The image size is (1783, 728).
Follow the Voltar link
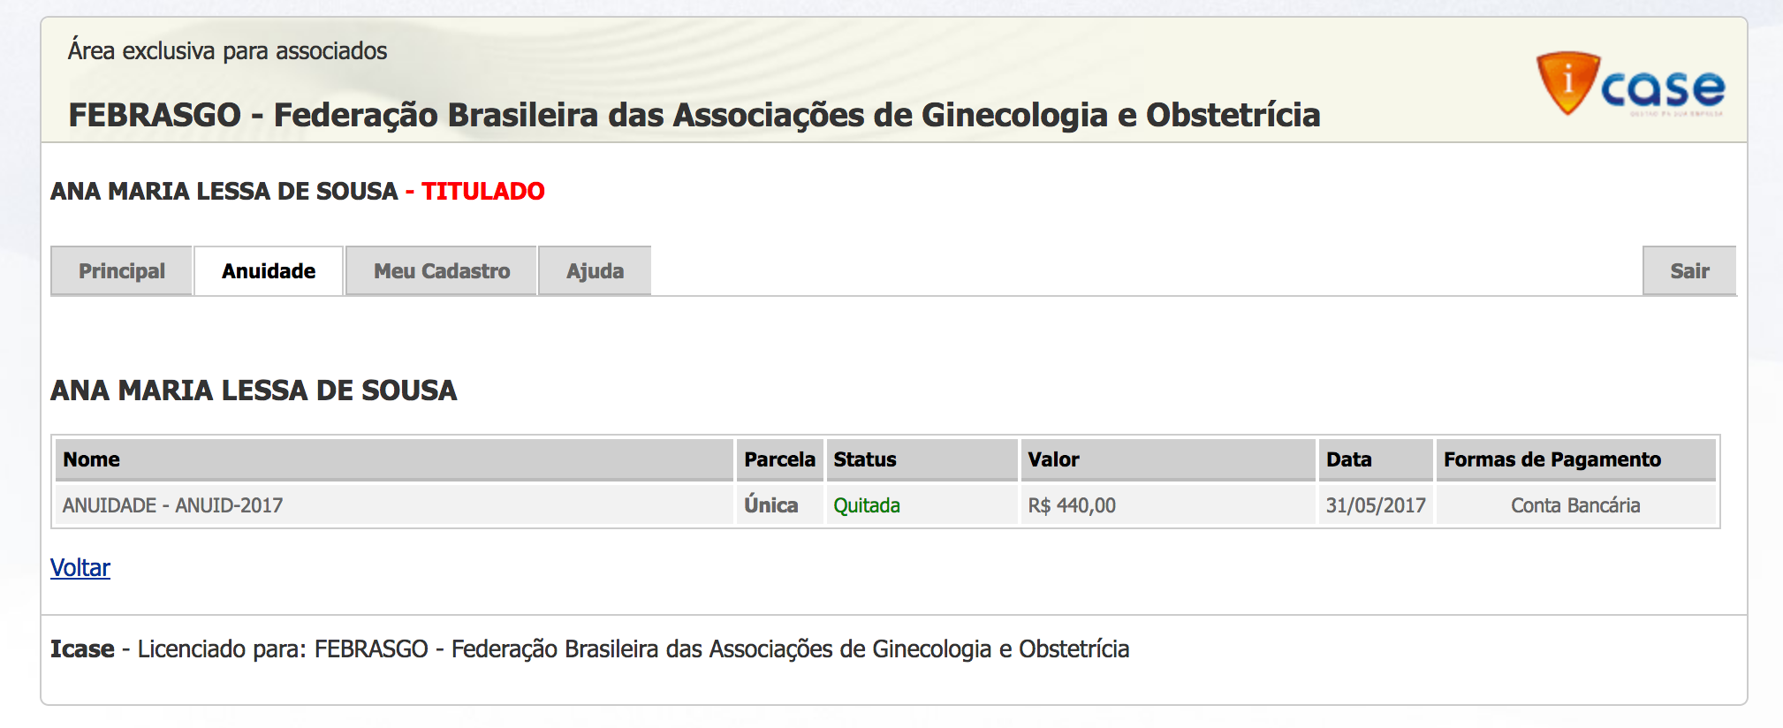[x=80, y=567]
